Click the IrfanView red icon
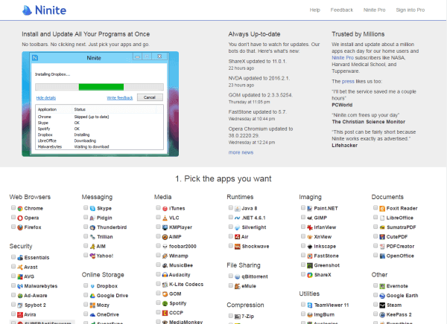The image size is (447, 324). [310, 227]
